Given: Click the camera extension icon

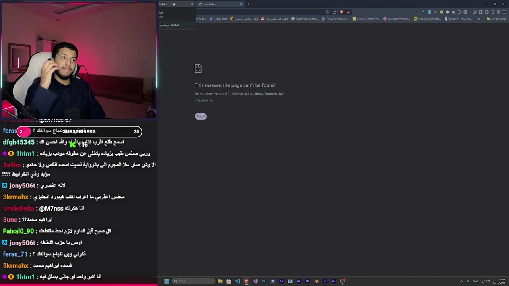Looking at the screenshot, I should pyautogui.click(x=453, y=12).
